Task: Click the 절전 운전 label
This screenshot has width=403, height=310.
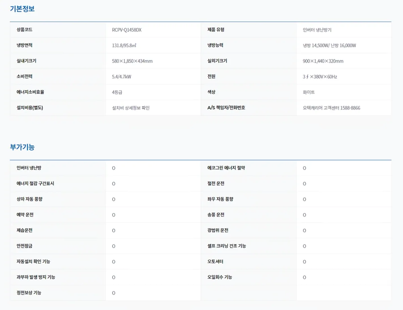Action: pyautogui.click(x=216, y=183)
